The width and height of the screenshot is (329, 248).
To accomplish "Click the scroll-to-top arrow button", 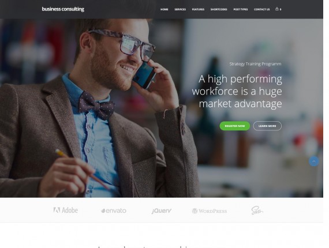I will pos(314,161).
